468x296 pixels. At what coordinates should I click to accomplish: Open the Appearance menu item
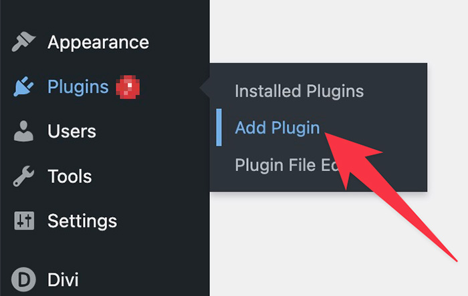(98, 43)
